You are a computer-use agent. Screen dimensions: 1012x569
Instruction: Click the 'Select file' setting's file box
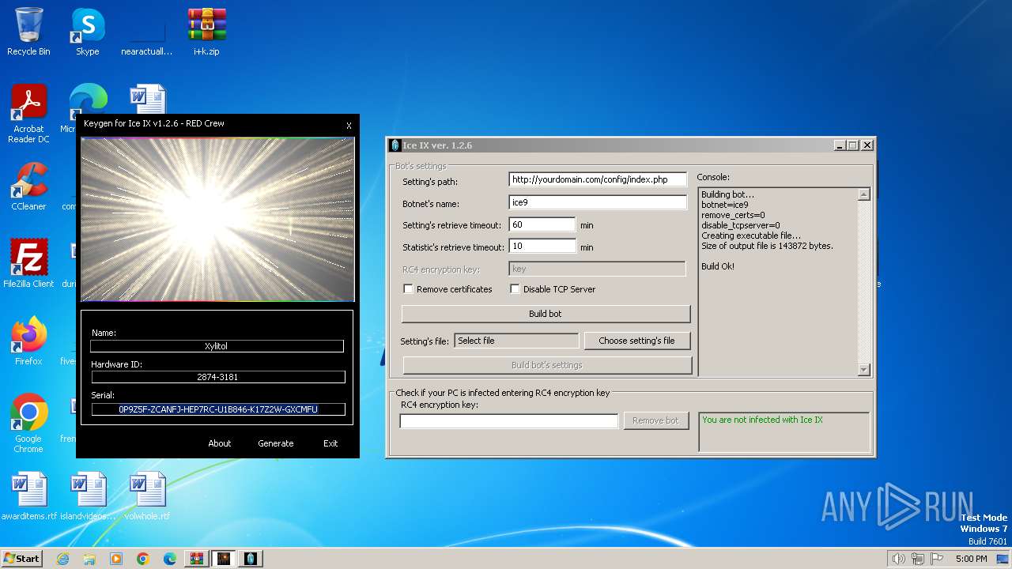tap(517, 341)
